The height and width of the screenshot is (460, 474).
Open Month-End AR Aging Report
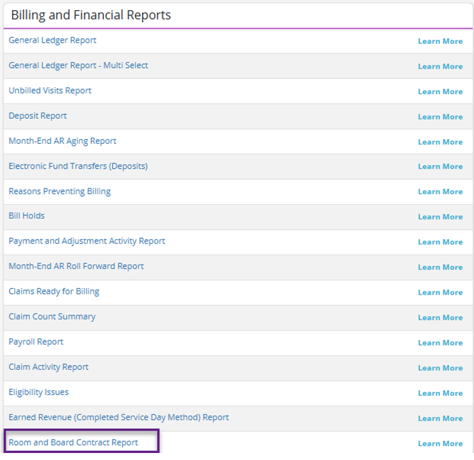pos(62,141)
